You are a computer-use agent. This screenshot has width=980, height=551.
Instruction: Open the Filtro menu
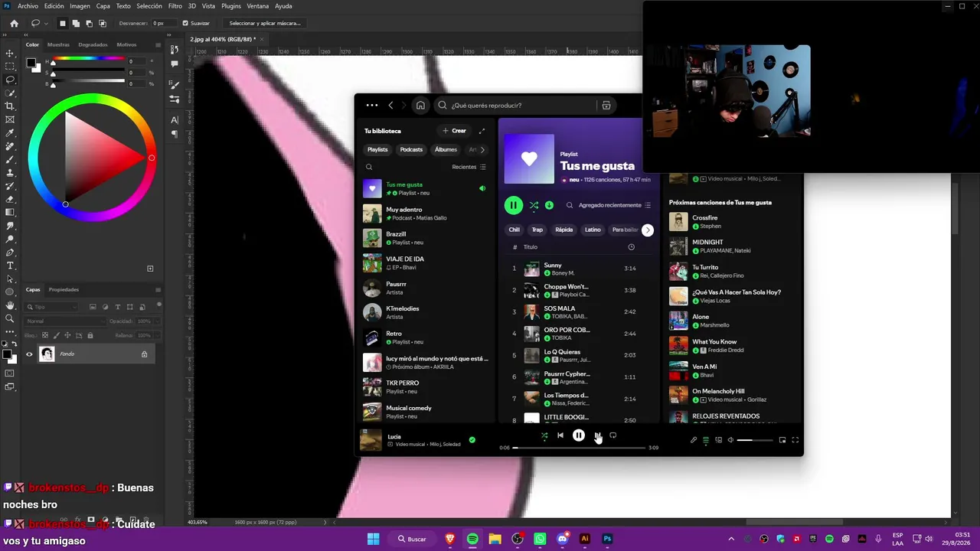tap(175, 6)
